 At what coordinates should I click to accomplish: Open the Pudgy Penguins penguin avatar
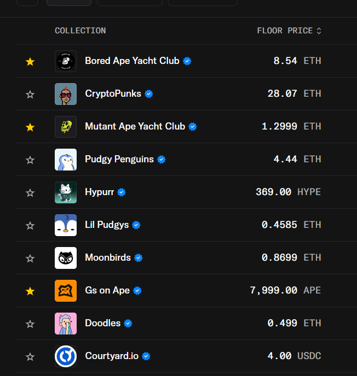[66, 160]
